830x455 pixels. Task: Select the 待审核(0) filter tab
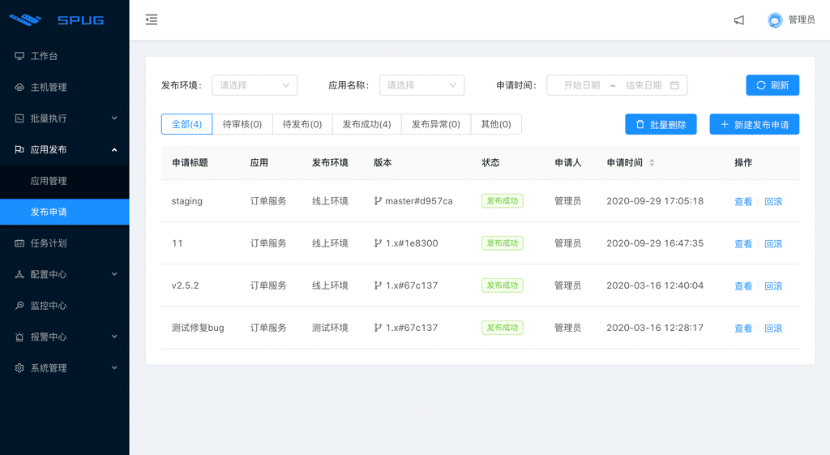click(x=242, y=124)
